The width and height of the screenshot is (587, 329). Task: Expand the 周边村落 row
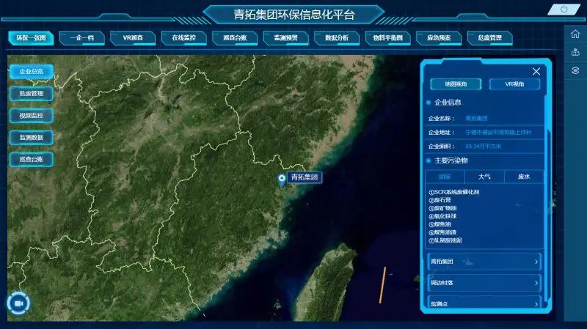click(x=484, y=282)
